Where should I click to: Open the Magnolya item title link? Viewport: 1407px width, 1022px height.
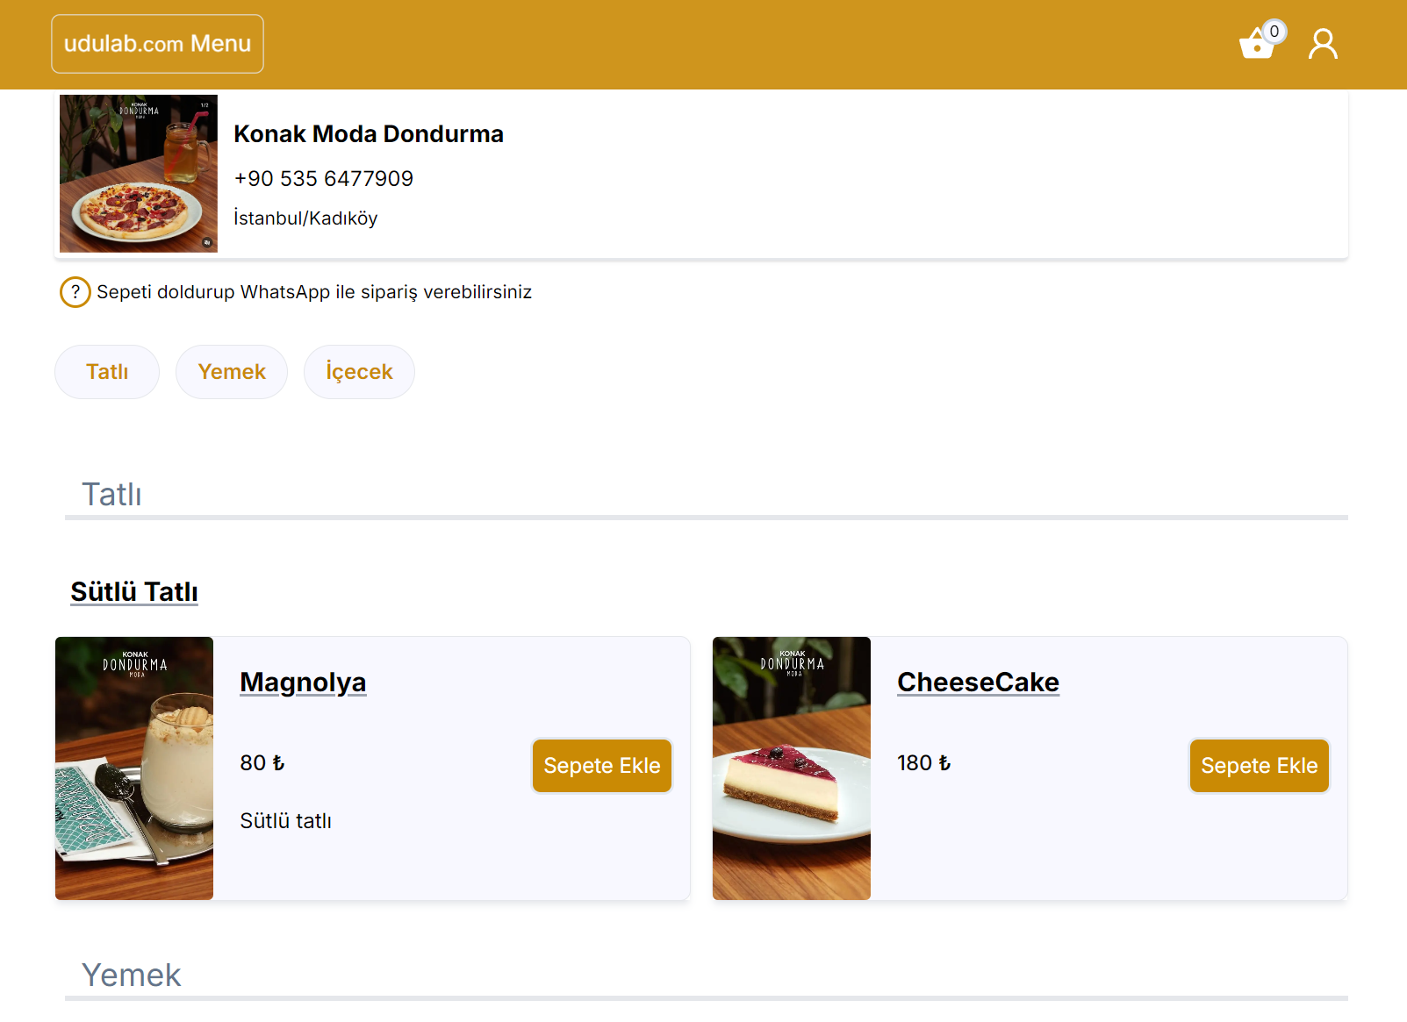coord(303,683)
